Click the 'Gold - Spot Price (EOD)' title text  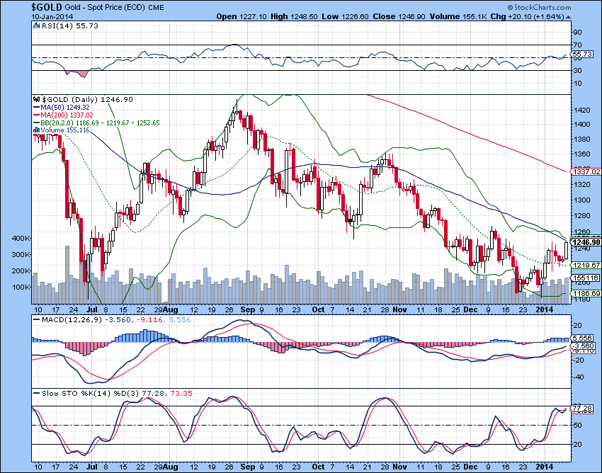tap(105, 8)
